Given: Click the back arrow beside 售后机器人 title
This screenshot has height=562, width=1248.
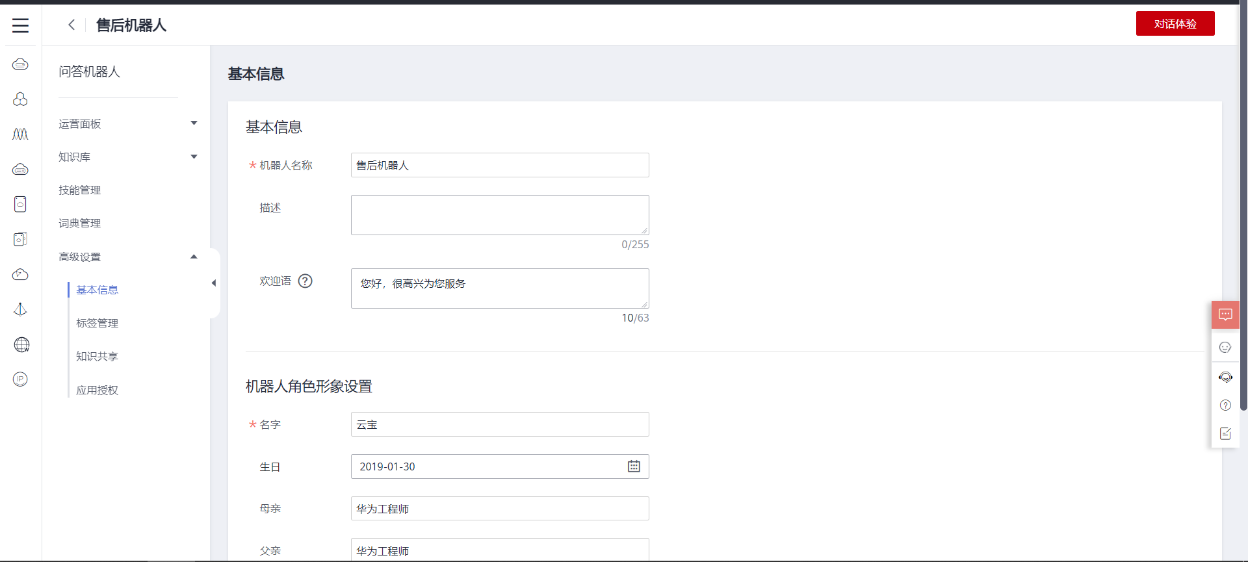Looking at the screenshot, I should pyautogui.click(x=71, y=25).
